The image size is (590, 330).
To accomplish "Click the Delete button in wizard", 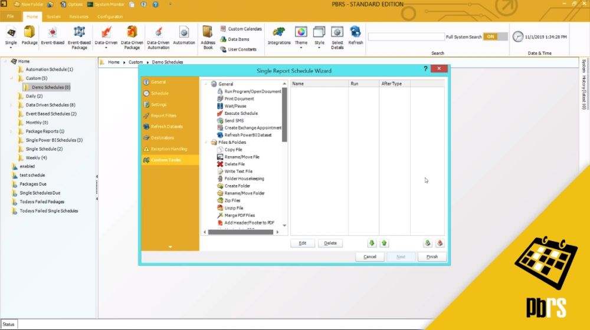I will (x=330, y=243).
